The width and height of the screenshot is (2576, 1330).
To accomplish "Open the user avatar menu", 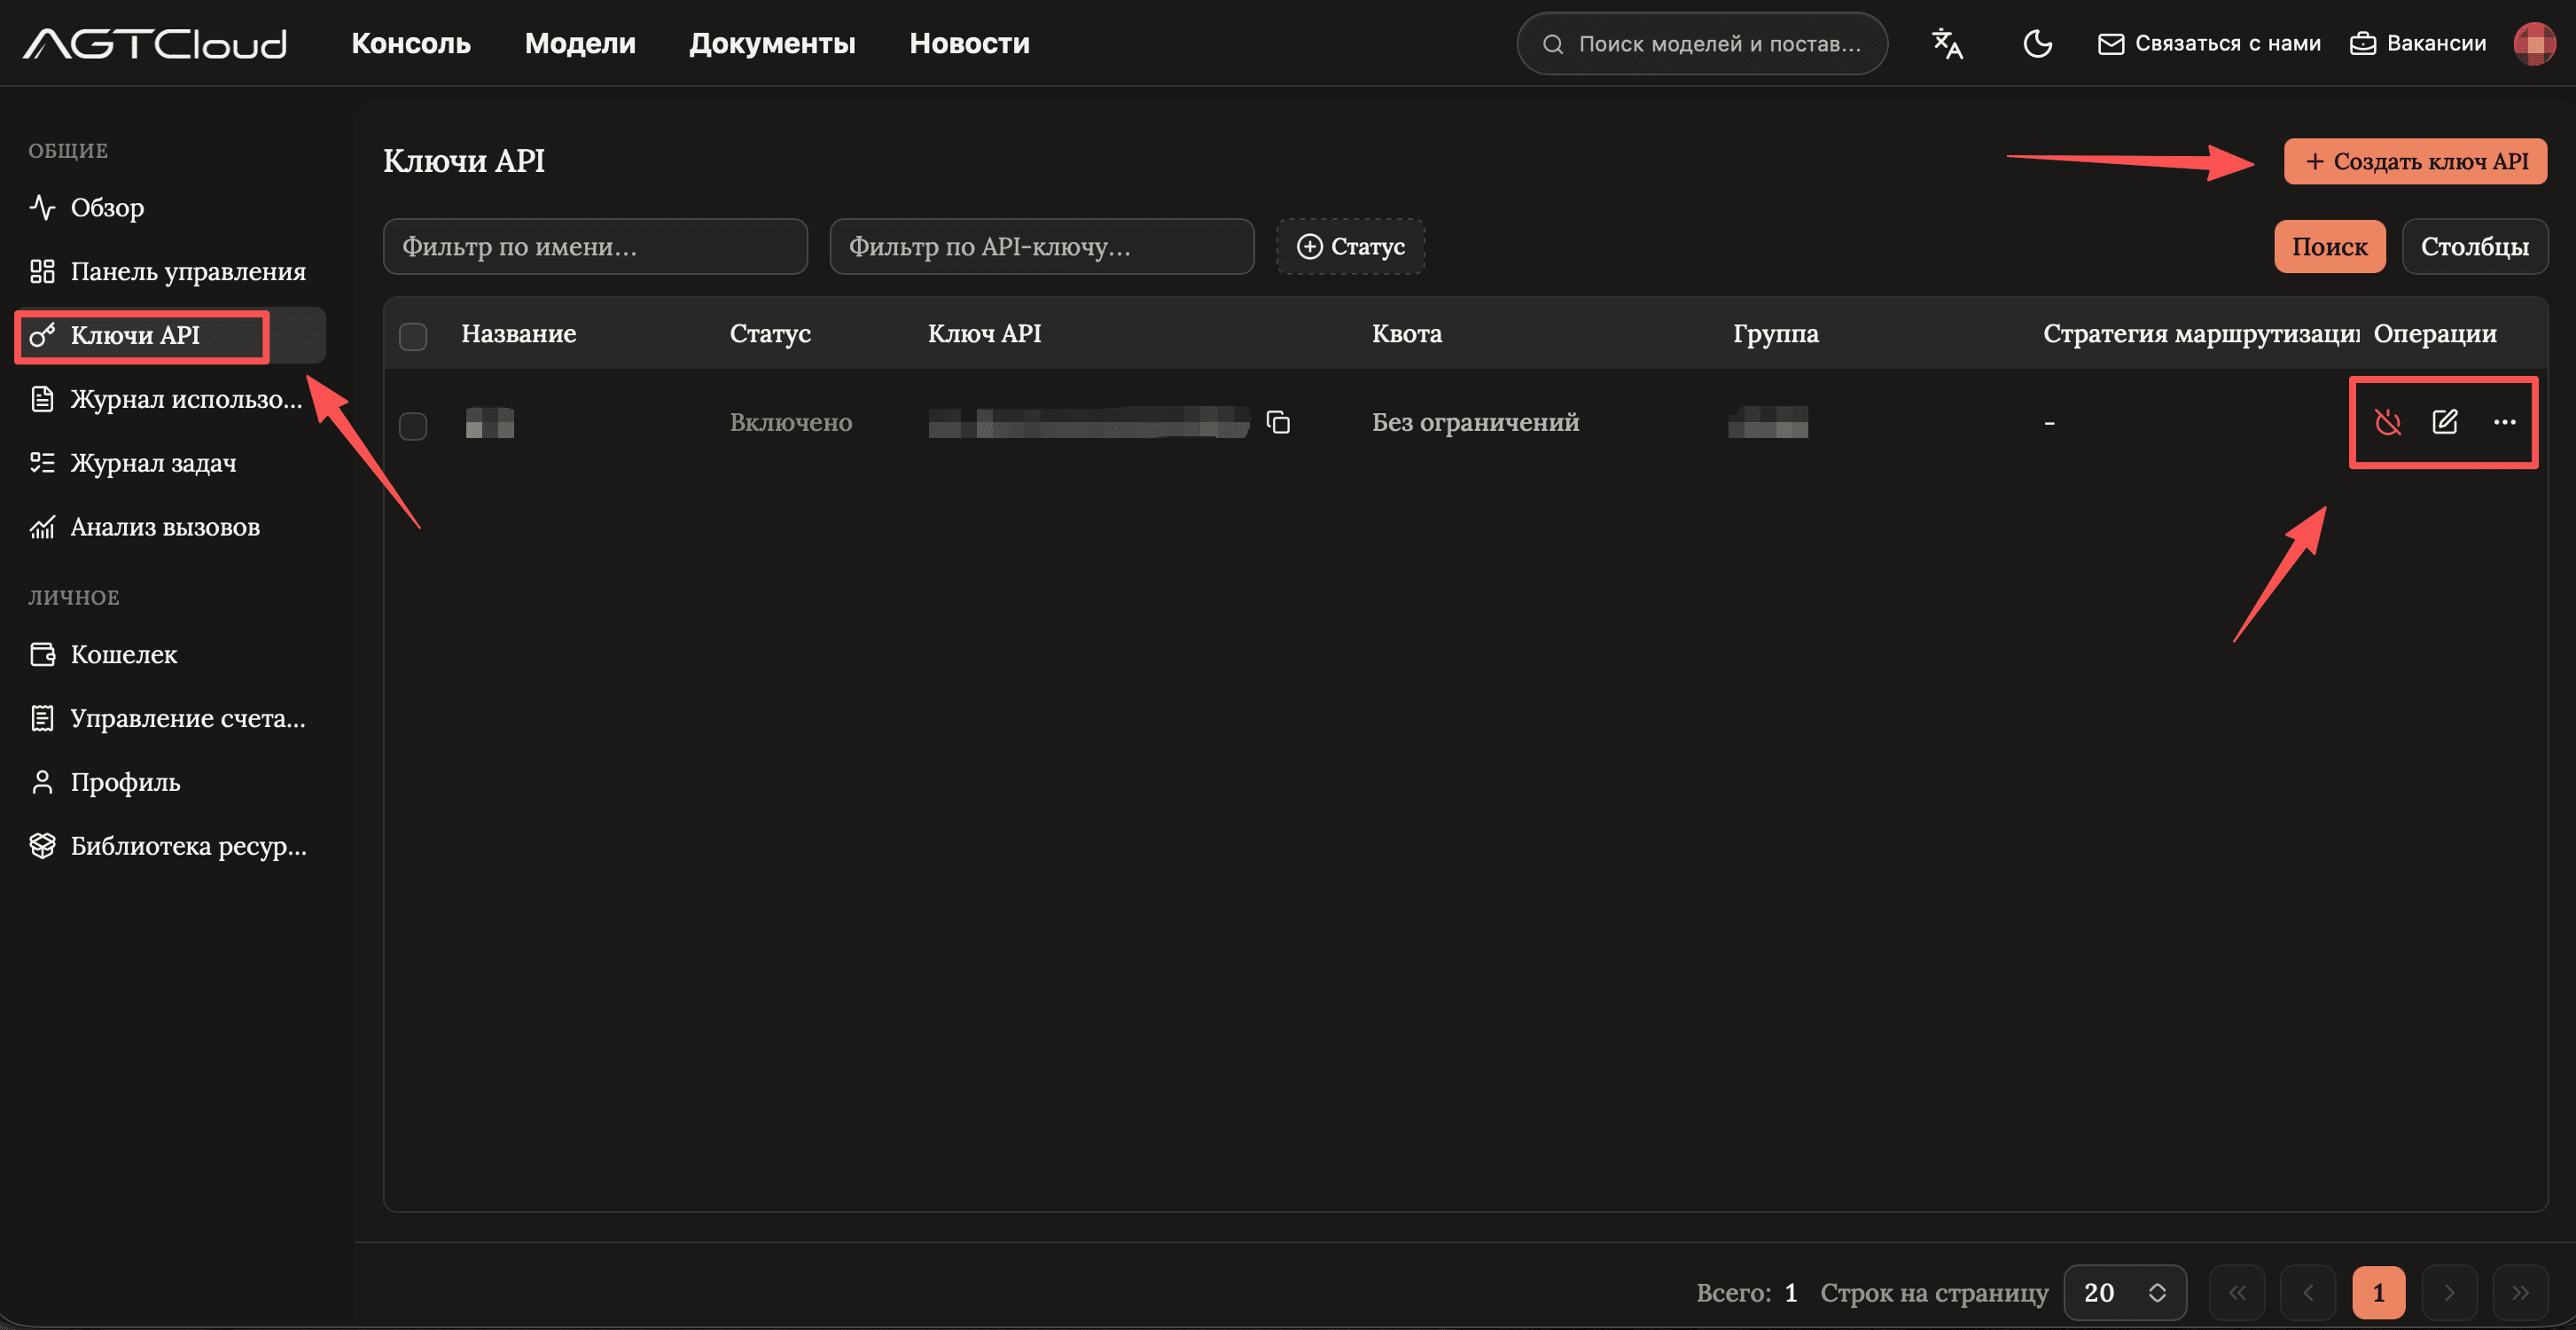I will coord(2535,44).
